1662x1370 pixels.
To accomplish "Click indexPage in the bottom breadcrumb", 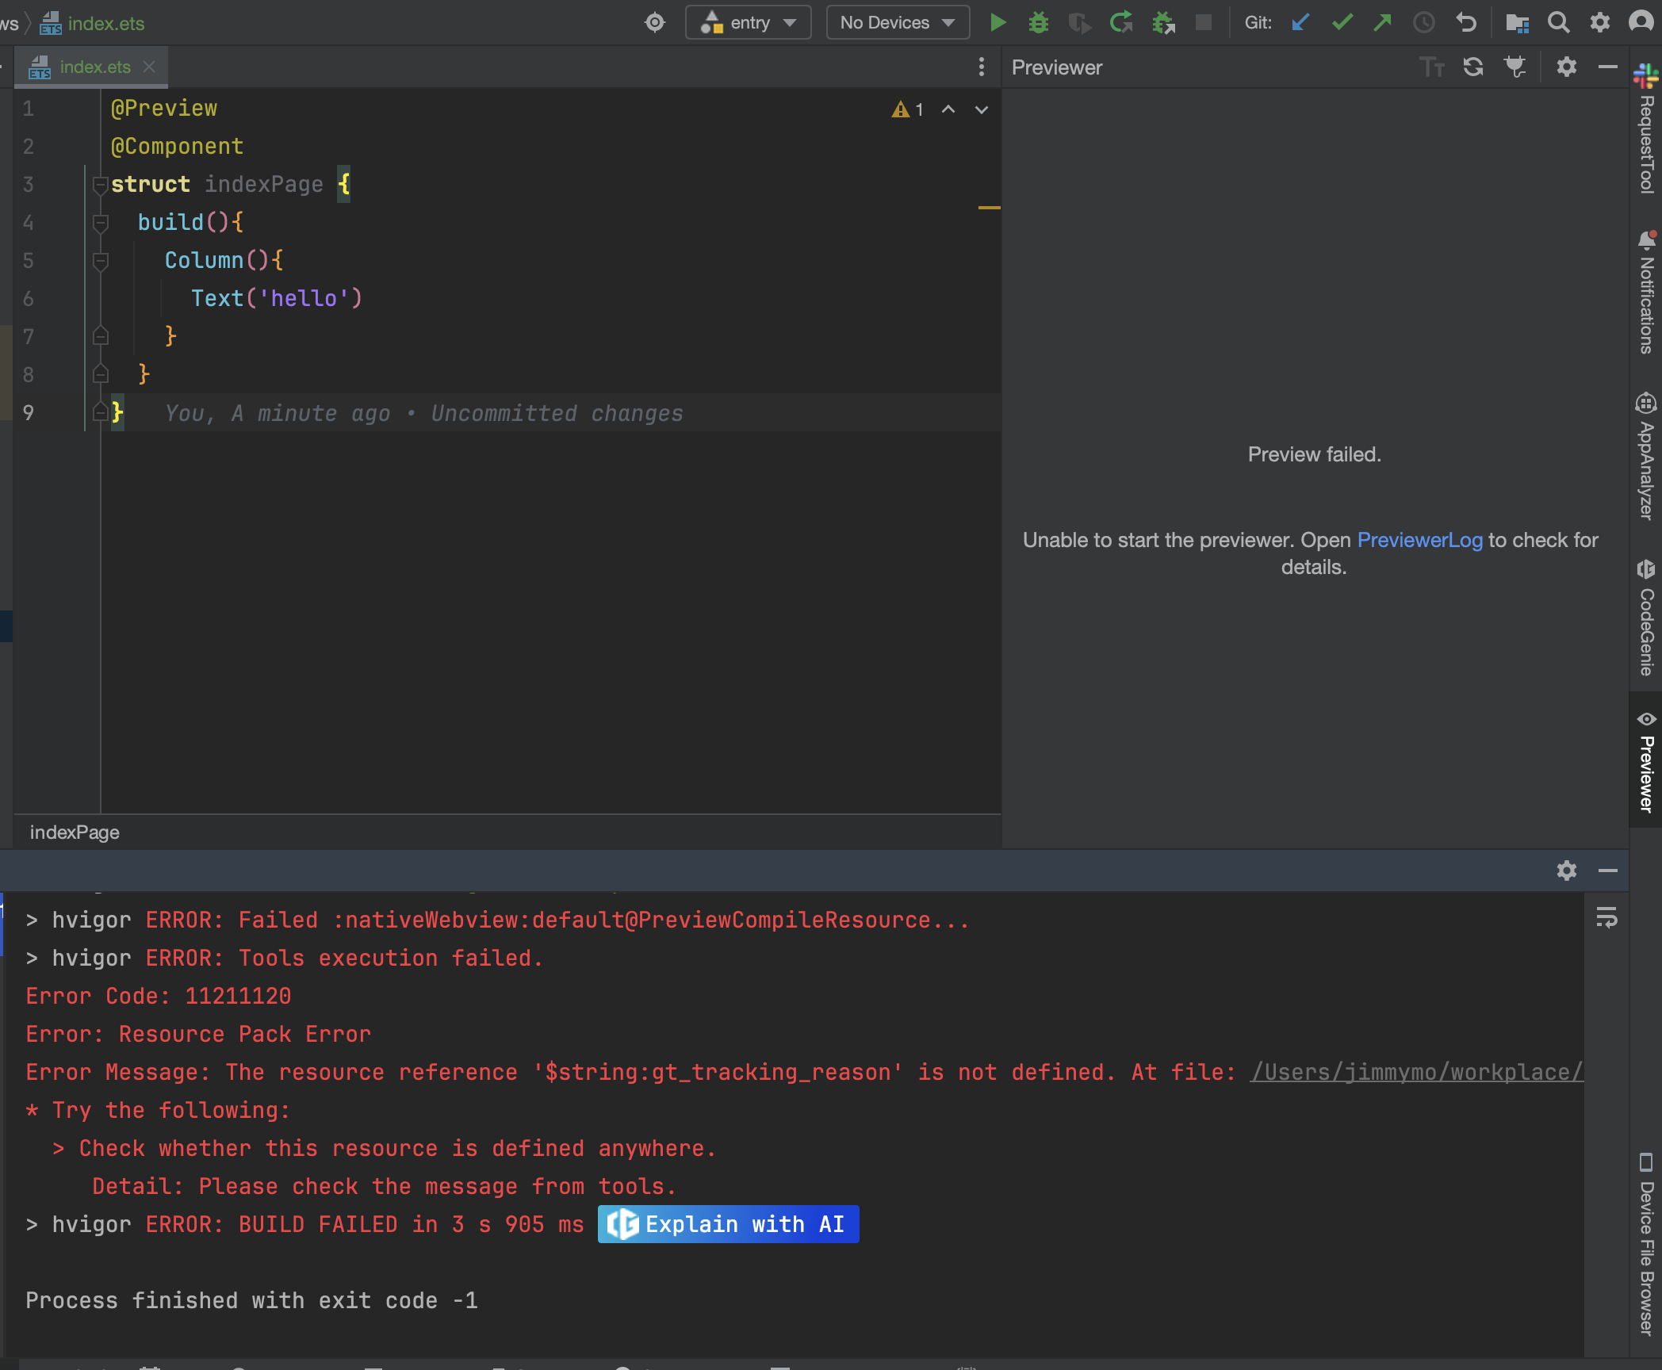I will 75,832.
